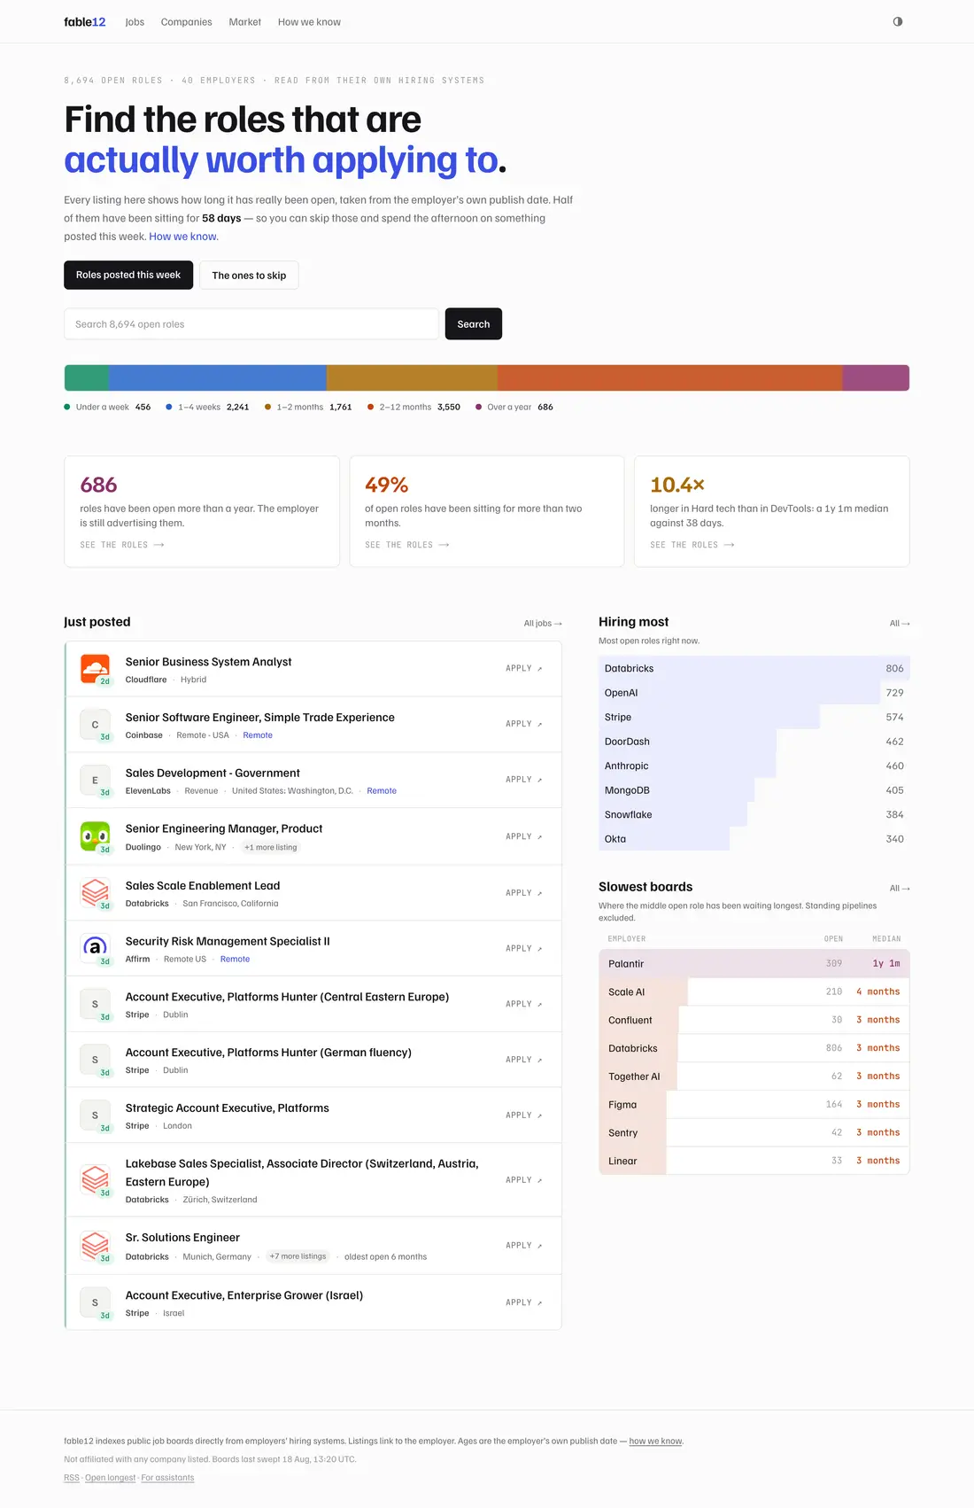Open the footer how we know link
This screenshot has height=1508, width=974.
point(655,1442)
